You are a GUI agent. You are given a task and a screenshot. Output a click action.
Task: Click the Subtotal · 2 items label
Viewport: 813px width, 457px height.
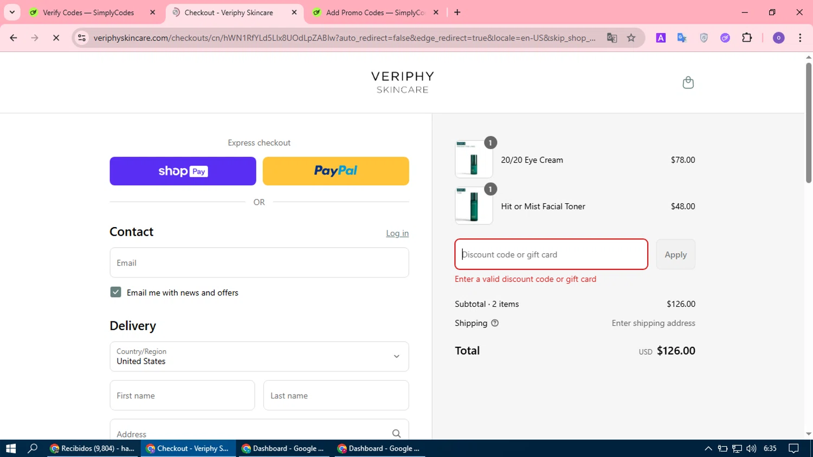487,304
